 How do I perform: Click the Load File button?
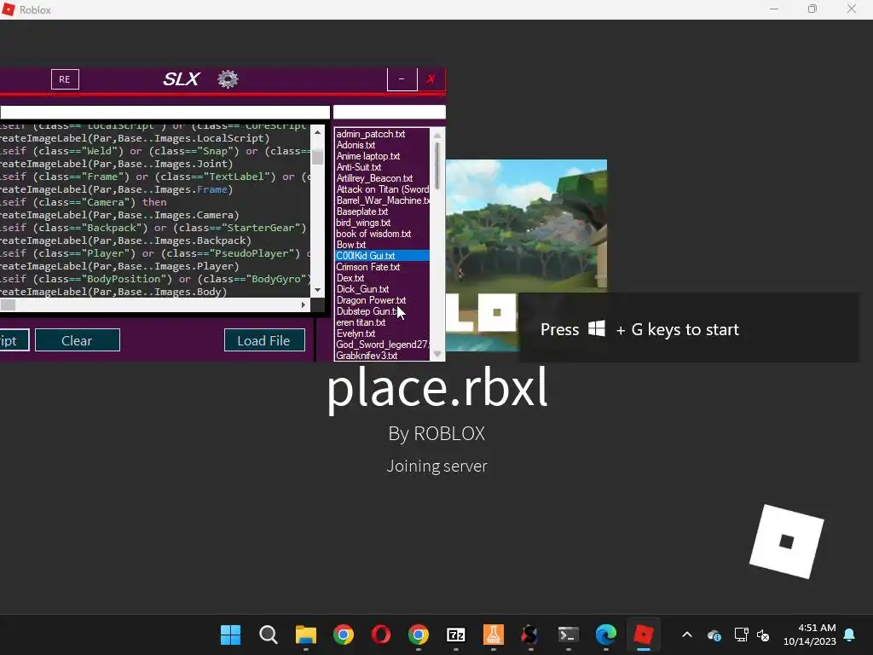point(264,340)
